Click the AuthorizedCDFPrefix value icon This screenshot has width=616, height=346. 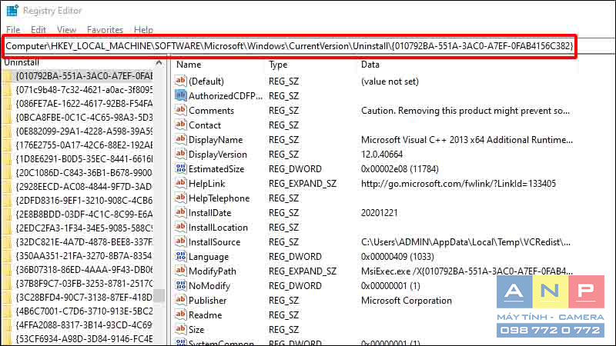click(181, 95)
